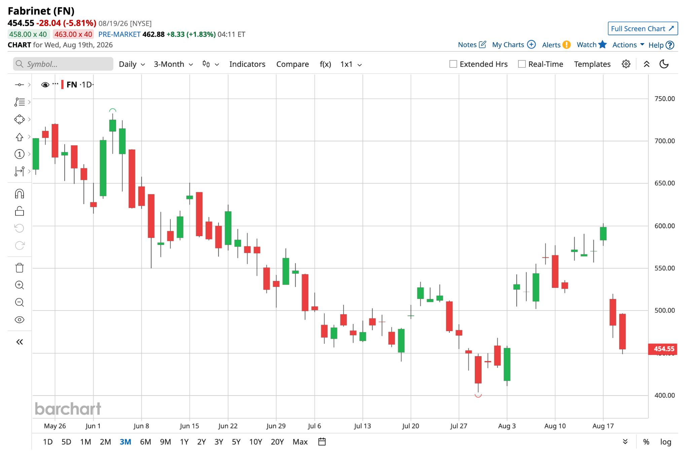Image resolution: width=689 pixels, height=464 pixels.
Task: Click the FN series color marker
Action: coord(62,85)
